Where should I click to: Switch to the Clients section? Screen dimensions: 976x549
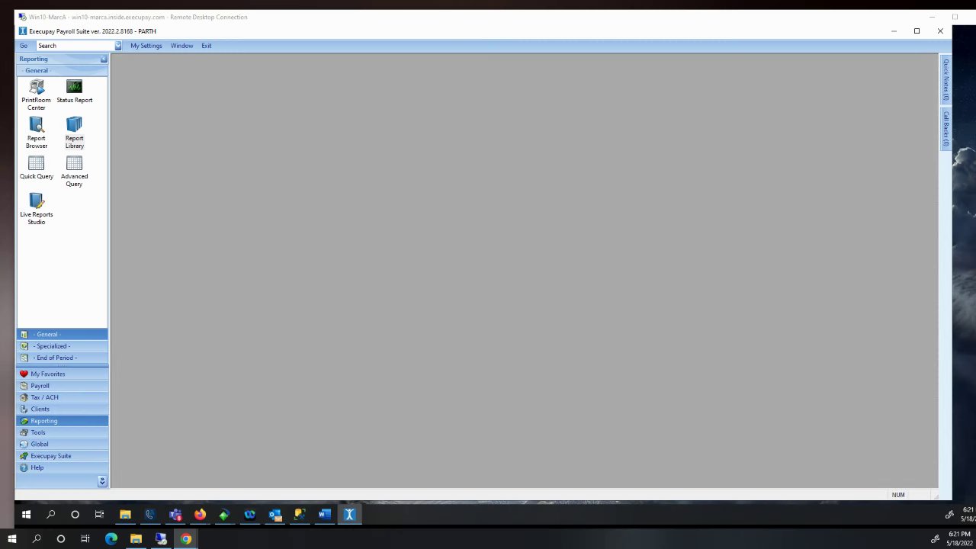click(62, 409)
